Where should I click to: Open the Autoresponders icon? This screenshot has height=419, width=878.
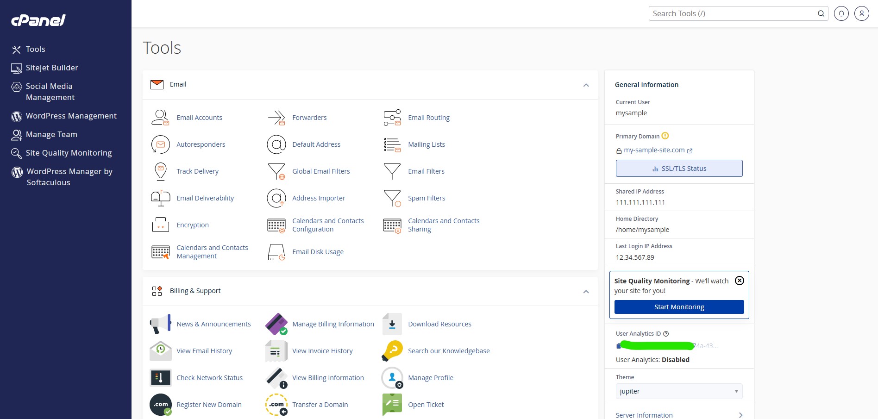[160, 144]
